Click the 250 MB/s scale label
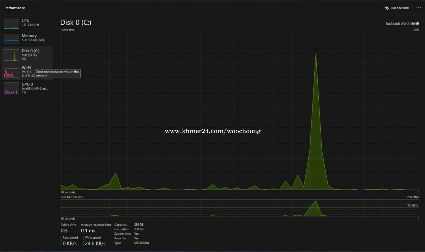This screenshot has width=425, height=252. (x=413, y=197)
